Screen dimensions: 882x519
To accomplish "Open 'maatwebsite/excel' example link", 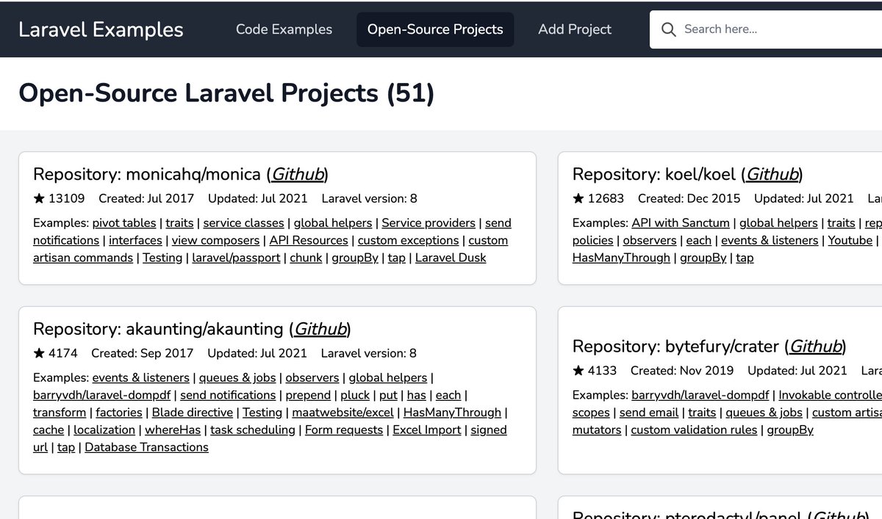I will 343,413.
